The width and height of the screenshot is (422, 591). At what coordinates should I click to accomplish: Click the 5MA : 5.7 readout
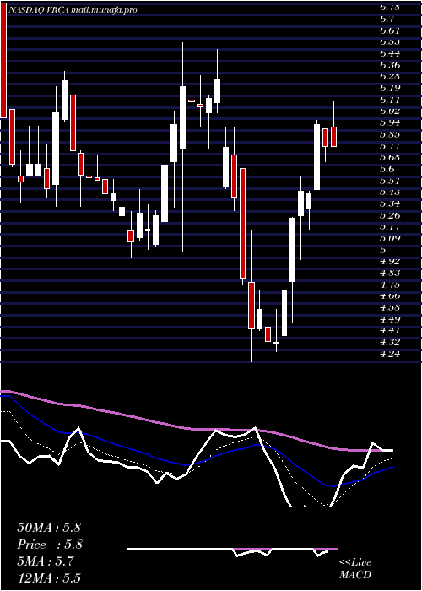(x=46, y=561)
